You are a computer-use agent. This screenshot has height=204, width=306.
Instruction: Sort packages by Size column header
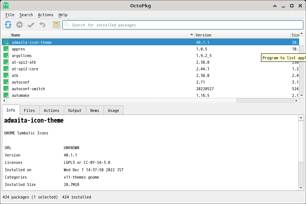click(295, 35)
